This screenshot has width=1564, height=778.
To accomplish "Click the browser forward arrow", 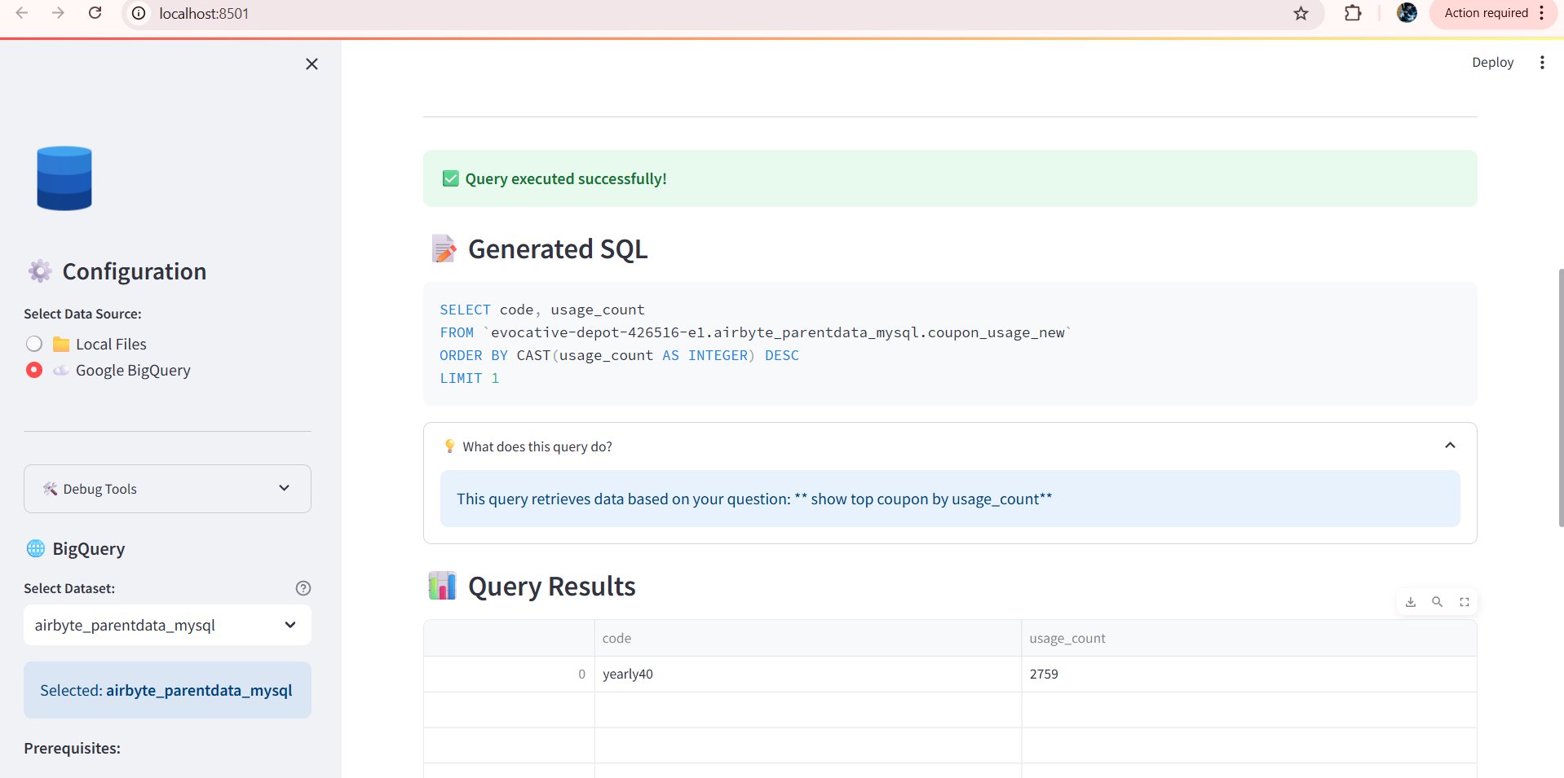I will pyautogui.click(x=58, y=13).
